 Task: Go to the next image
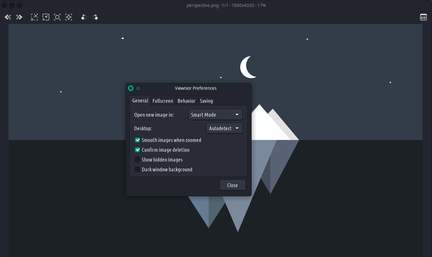[x=19, y=17]
